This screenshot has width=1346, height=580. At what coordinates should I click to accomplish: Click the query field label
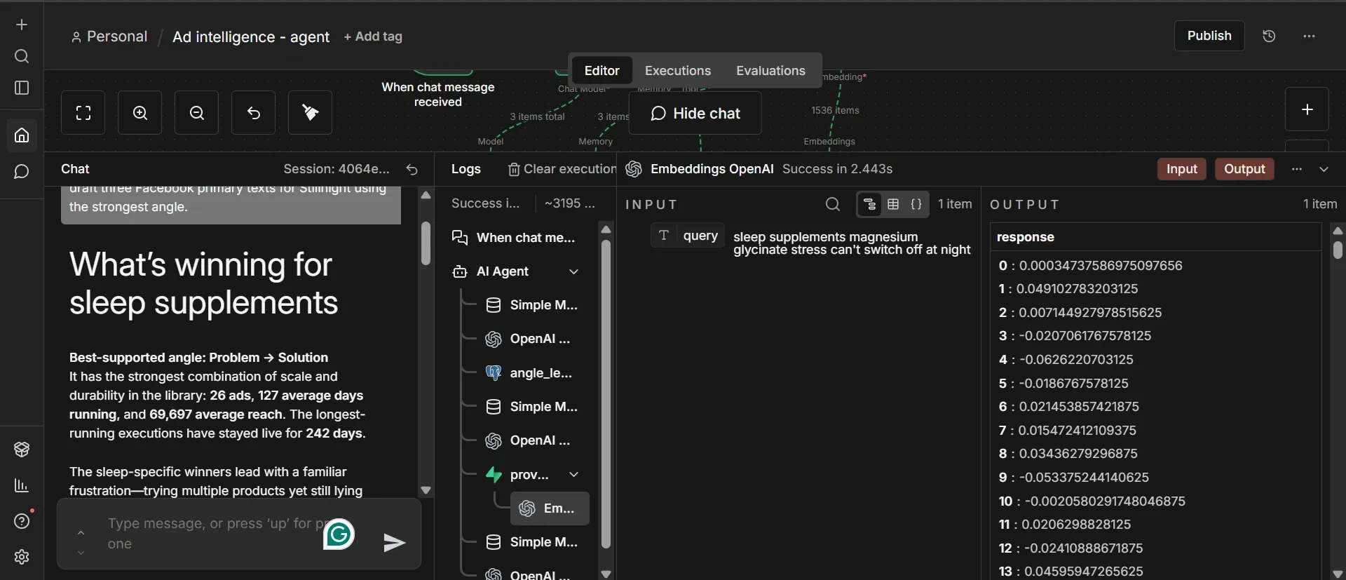(688, 236)
